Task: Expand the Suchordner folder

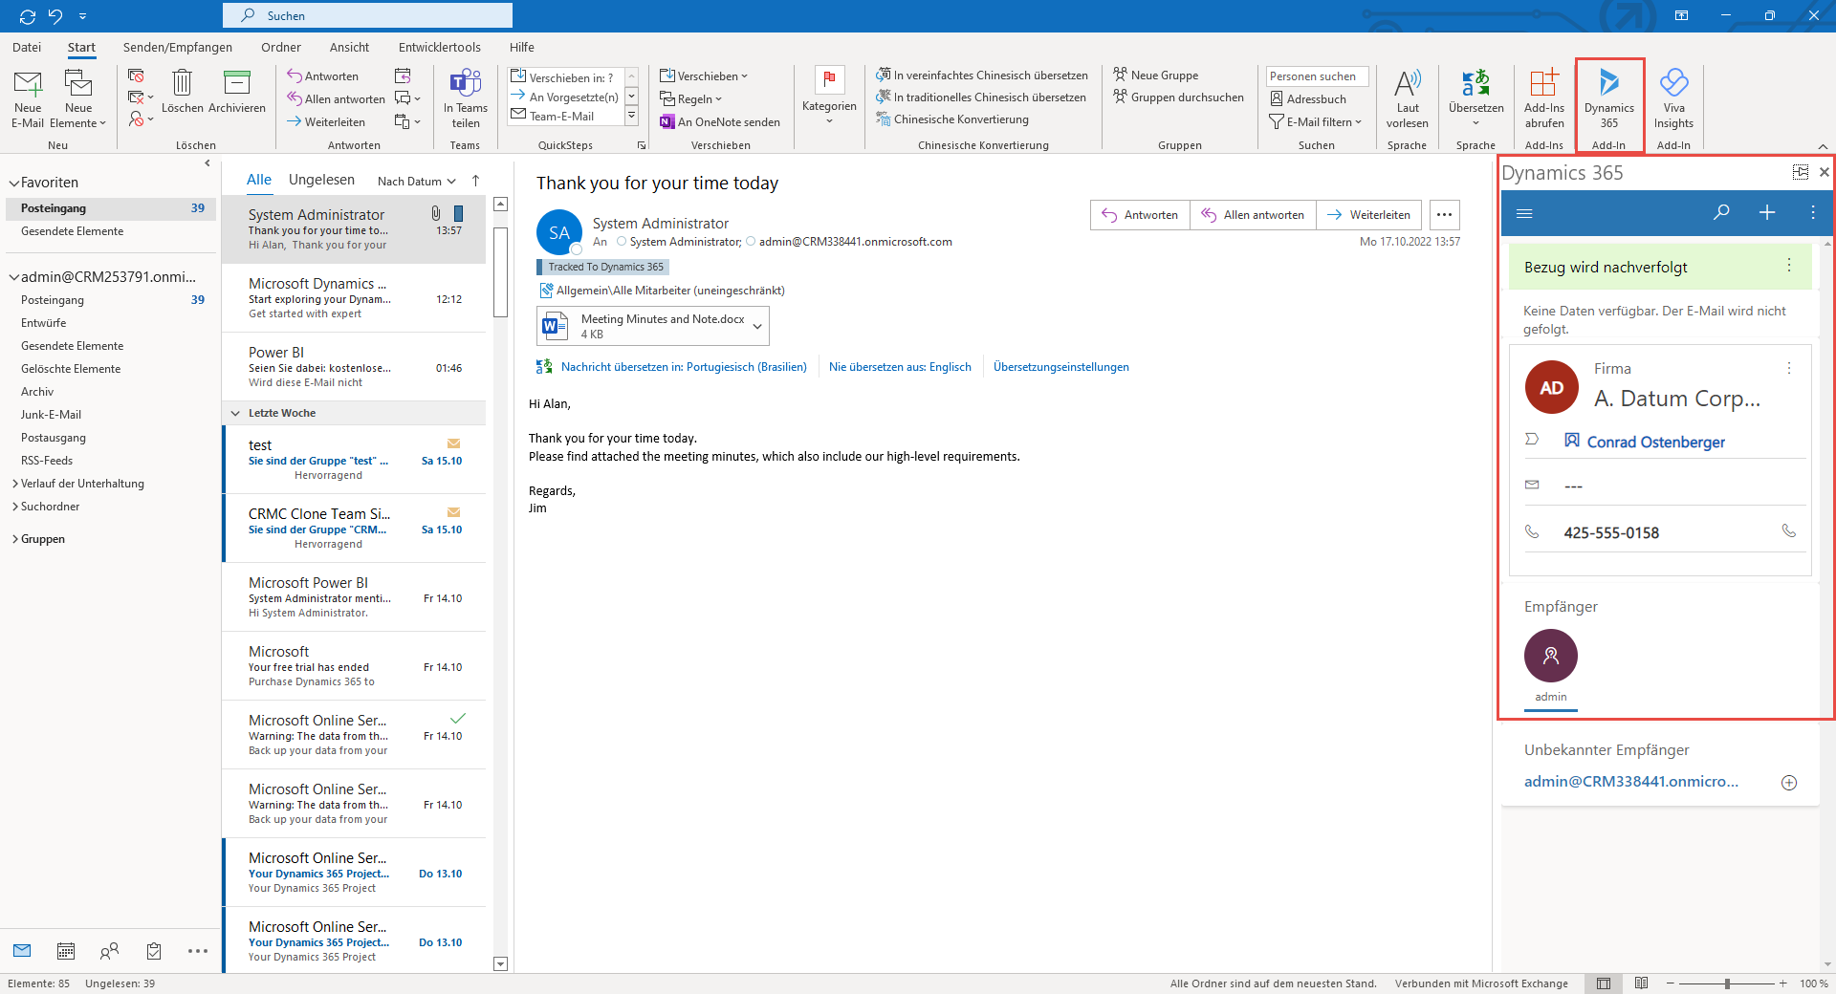Action: click(15, 507)
